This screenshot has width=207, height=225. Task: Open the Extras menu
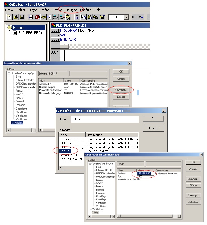point(58,10)
